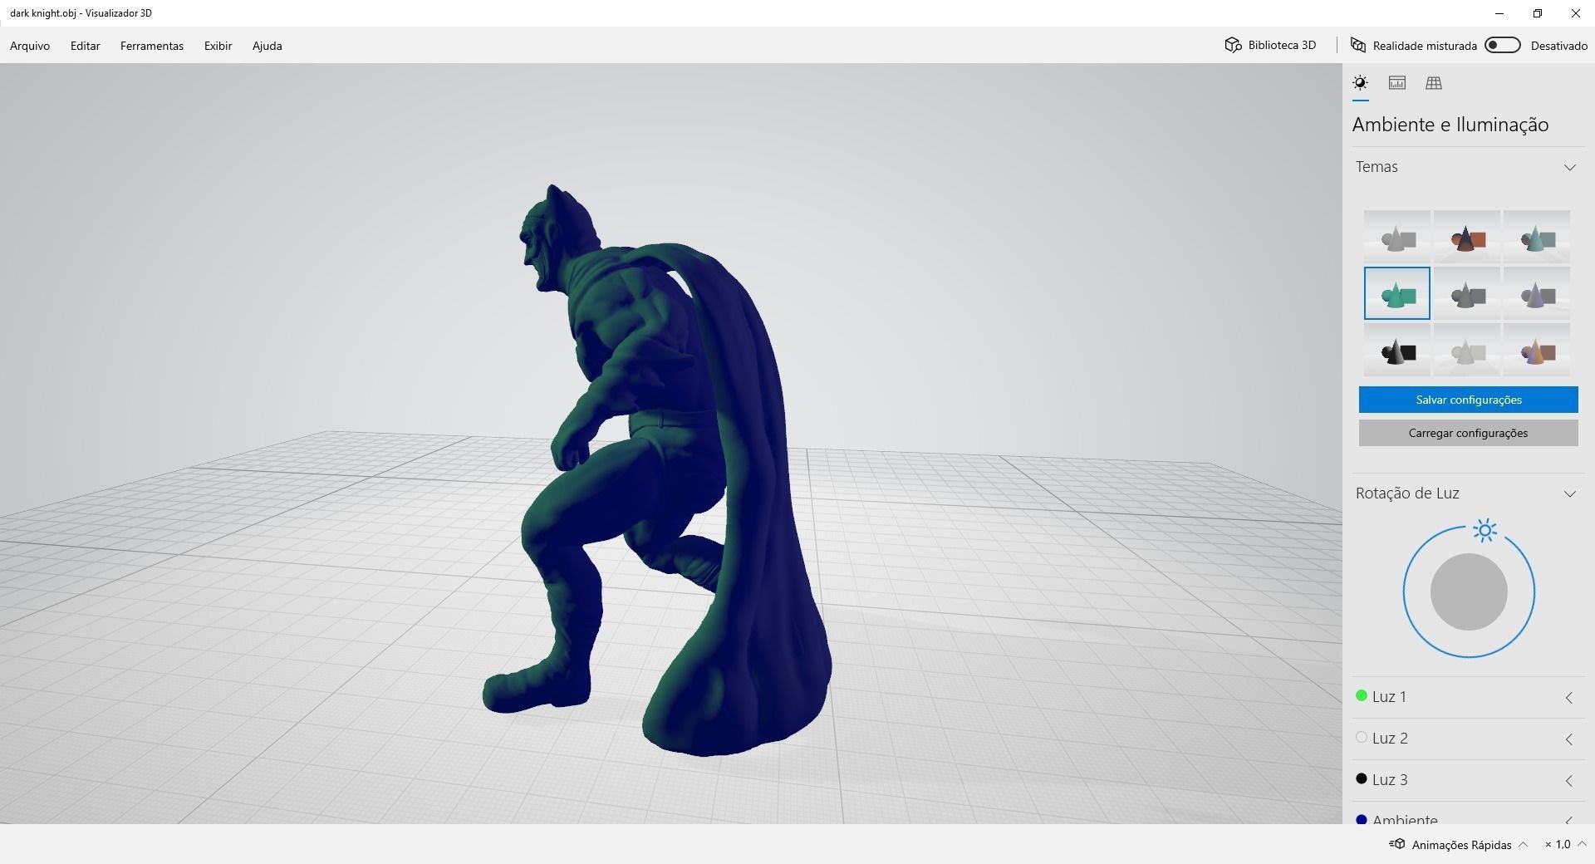The height and width of the screenshot is (864, 1595).
Task: Click the Batman 3D model in the viewport
Action: pyautogui.click(x=656, y=469)
